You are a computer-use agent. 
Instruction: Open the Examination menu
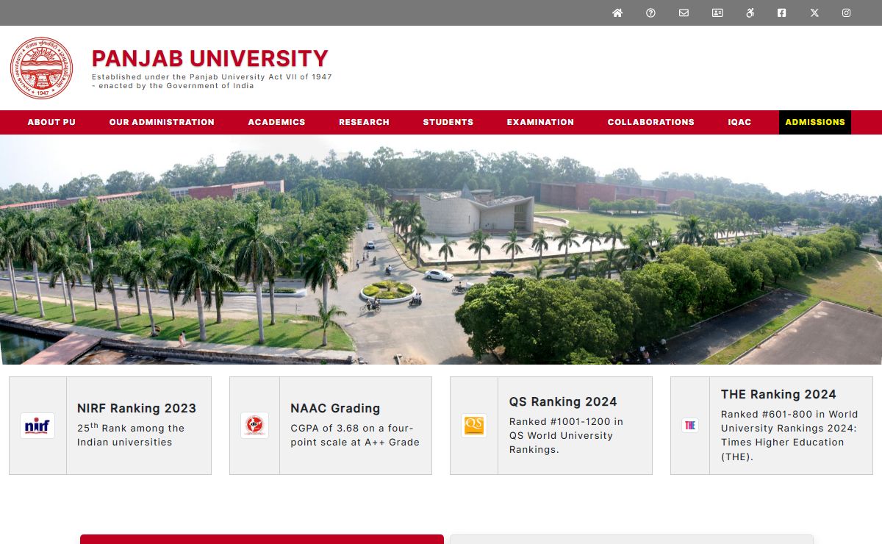coord(540,122)
